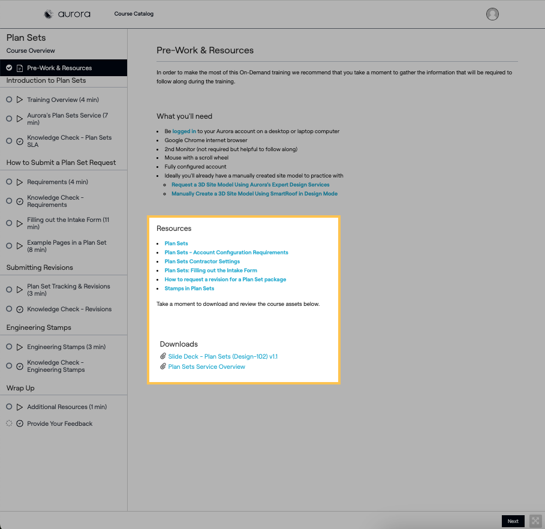Click status circle for Aurora's Plan Sets Service
545x529 pixels.
click(x=9, y=119)
